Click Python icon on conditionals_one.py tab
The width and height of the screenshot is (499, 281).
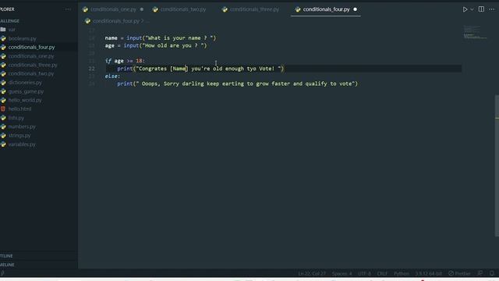tap(85, 9)
